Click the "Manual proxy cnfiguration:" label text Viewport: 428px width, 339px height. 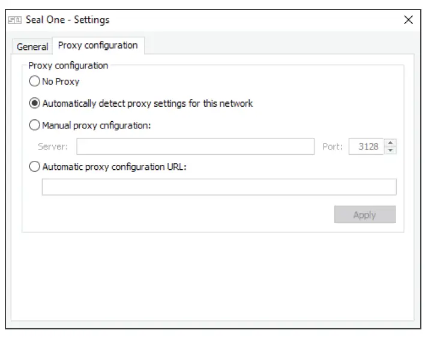click(x=97, y=125)
